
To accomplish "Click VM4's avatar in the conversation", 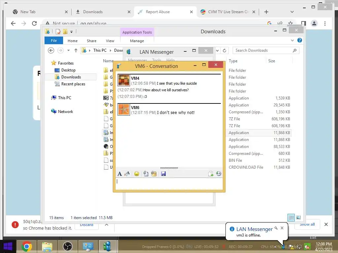I will coord(124,80).
